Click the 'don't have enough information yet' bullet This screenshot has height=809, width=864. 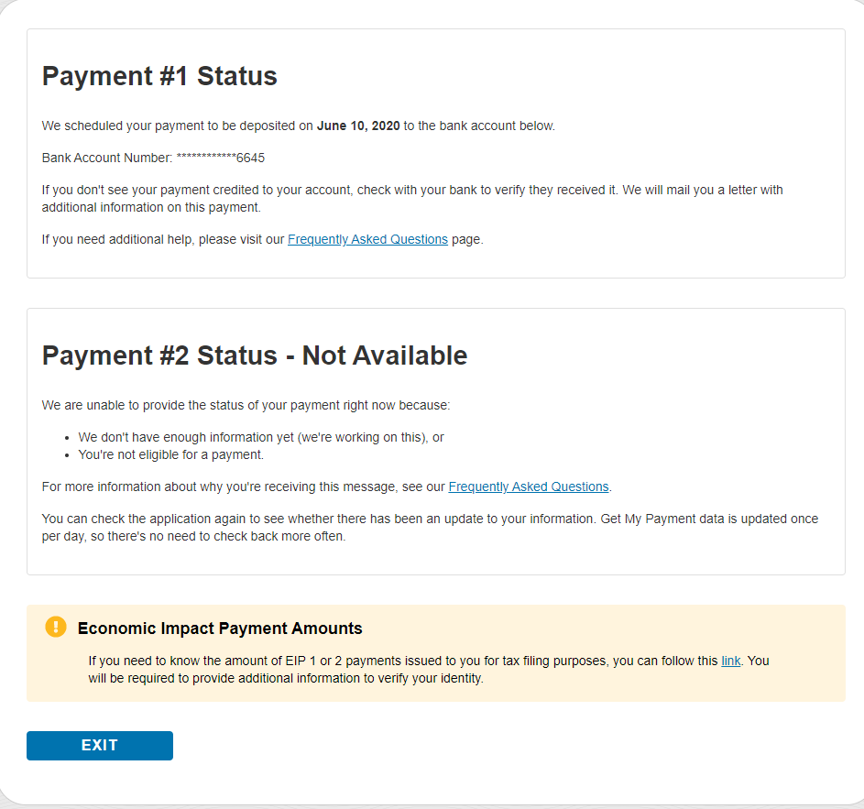point(261,438)
